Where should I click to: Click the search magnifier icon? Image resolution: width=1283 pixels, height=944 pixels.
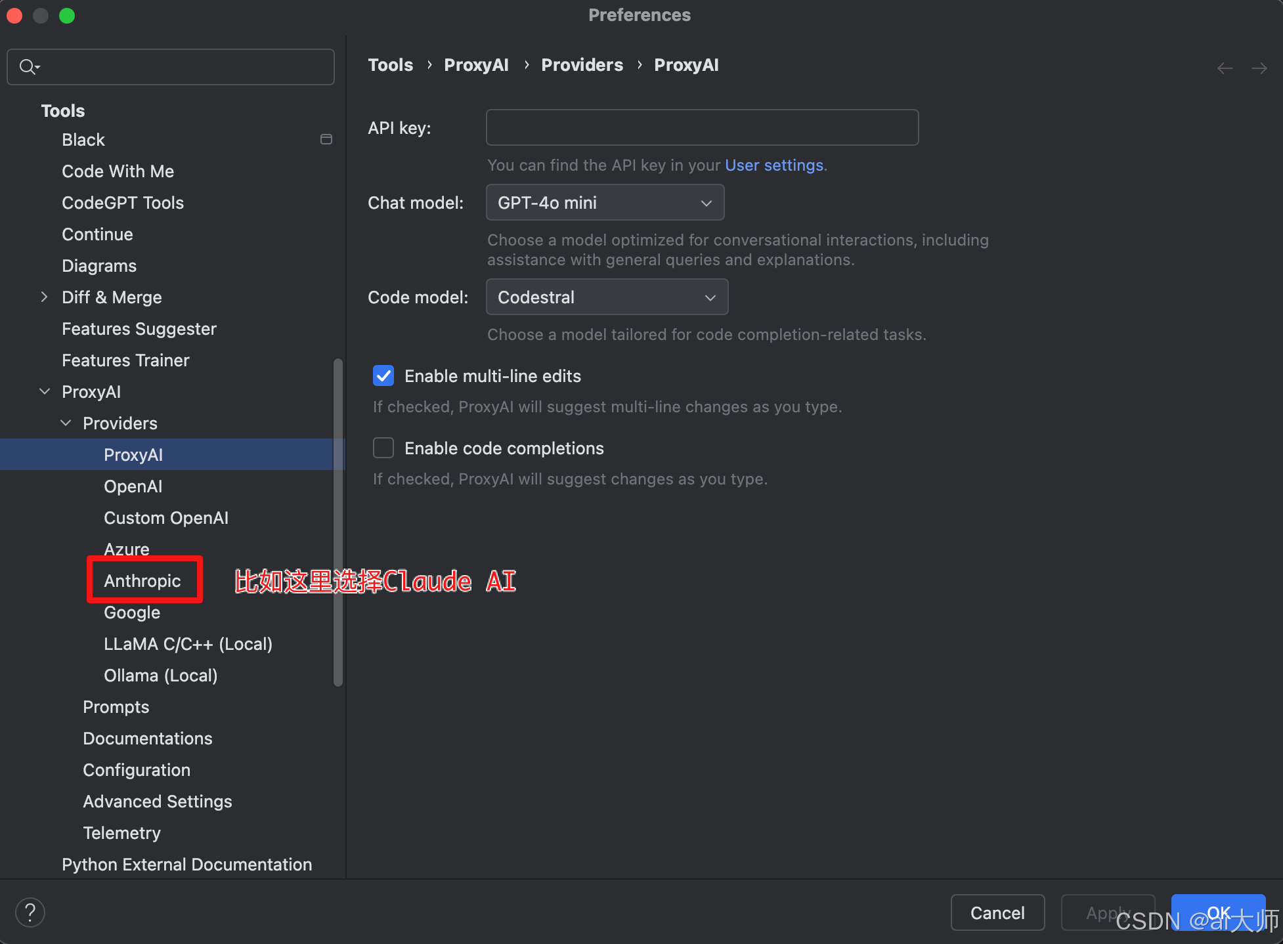[x=28, y=67]
